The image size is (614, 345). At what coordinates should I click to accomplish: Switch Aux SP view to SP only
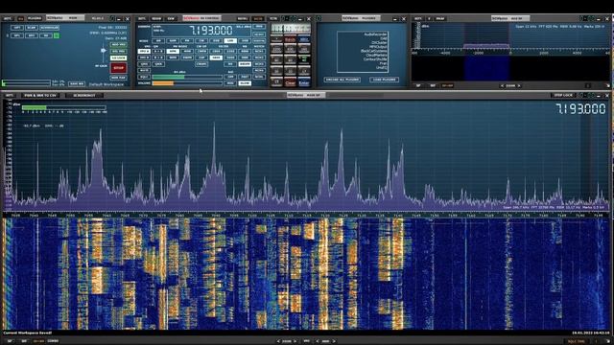click(x=418, y=85)
